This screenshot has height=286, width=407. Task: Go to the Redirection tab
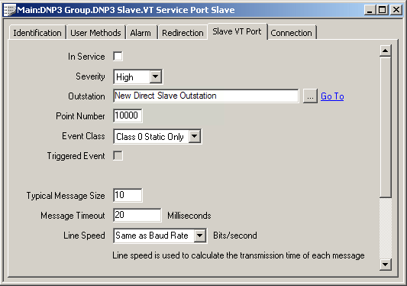183,33
